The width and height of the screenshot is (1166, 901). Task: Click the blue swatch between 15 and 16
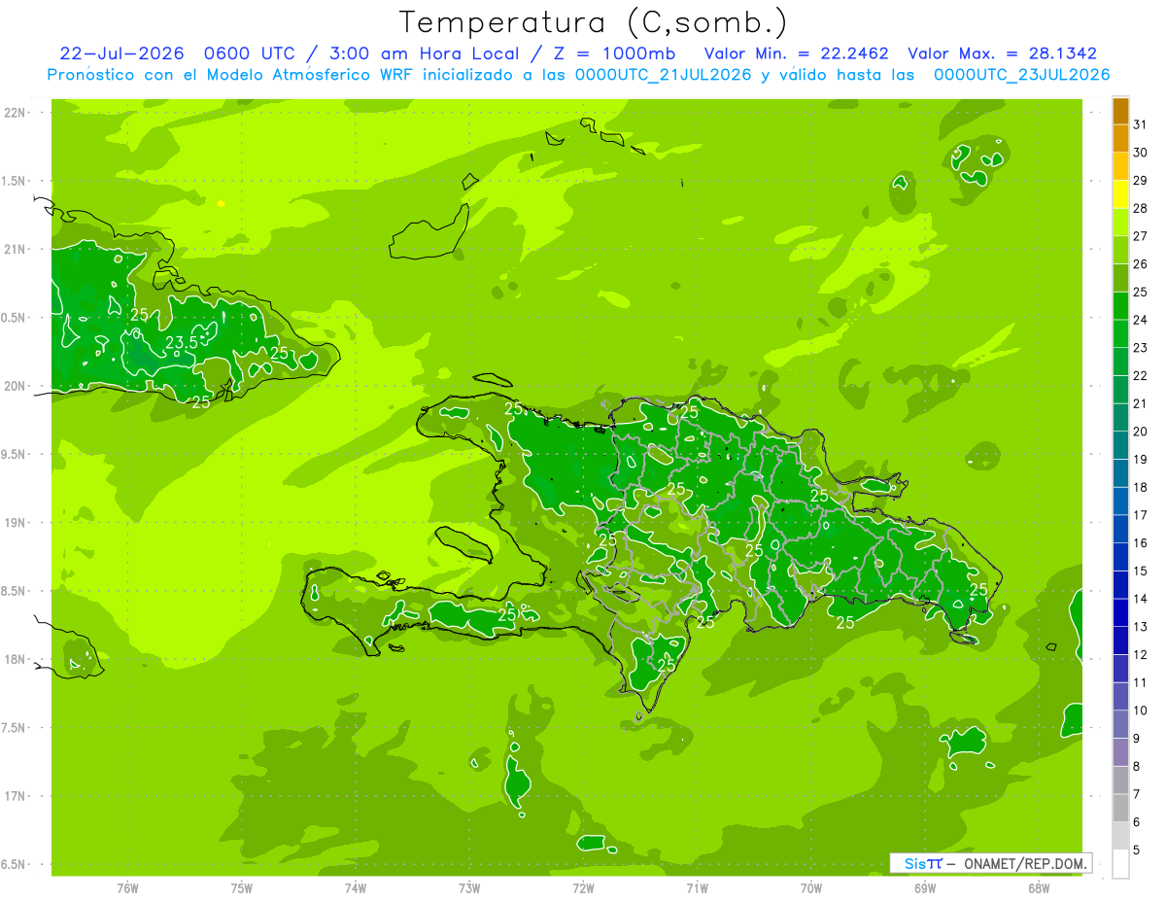(1120, 557)
